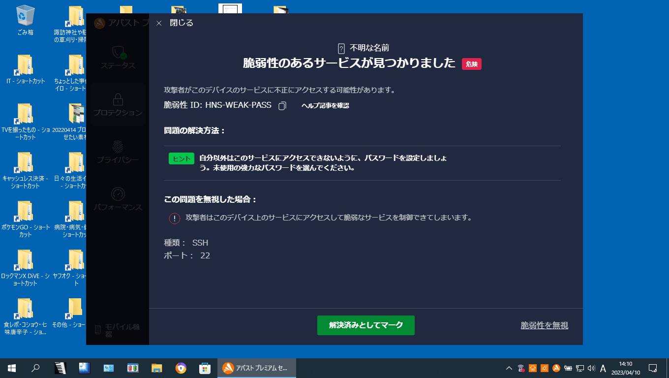The image size is (669, 378).
Task: Open モバイル機器 at the sidebar bottom
Action: pyautogui.click(x=118, y=330)
